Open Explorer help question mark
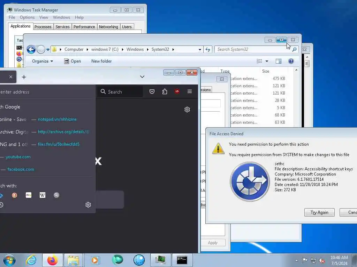 coord(291,61)
